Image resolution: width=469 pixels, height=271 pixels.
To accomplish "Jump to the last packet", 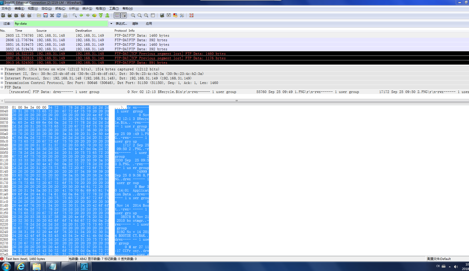I will pos(107,15).
